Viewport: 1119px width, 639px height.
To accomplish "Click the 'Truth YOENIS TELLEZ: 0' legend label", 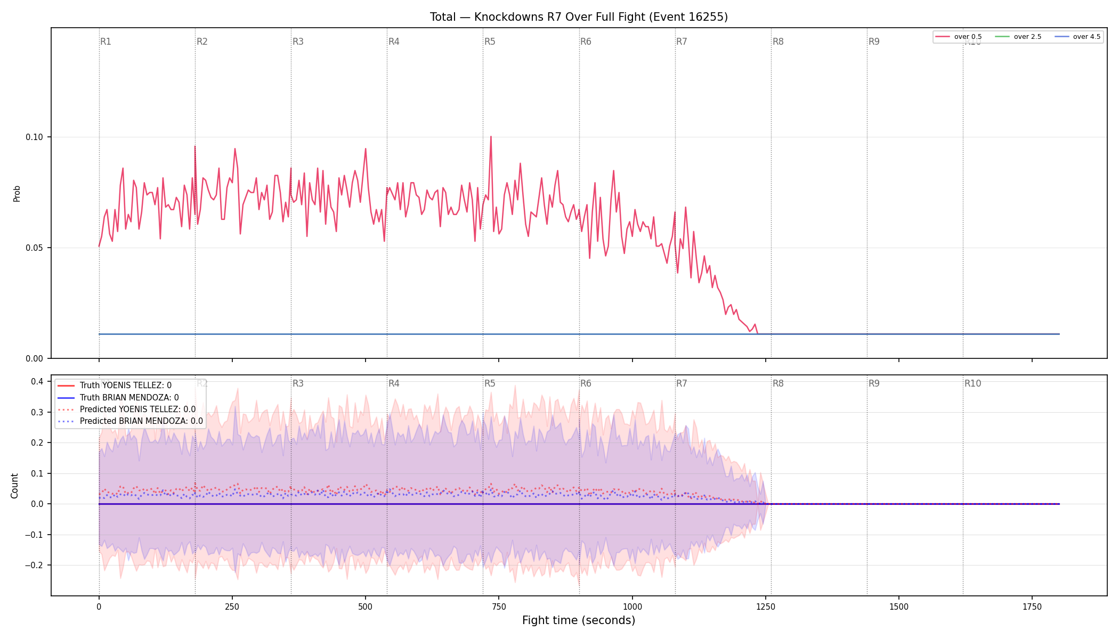I will coord(126,386).
